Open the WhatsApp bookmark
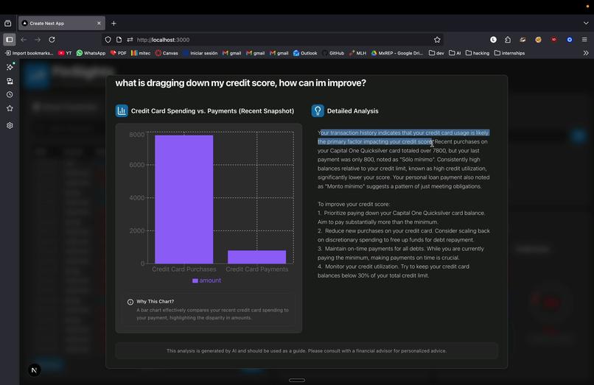Image resolution: width=594 pixels, height=385 pixels. click(x=91, y=54)
